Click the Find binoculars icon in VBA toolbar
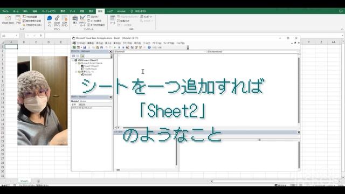 click(x=101, y=47)
